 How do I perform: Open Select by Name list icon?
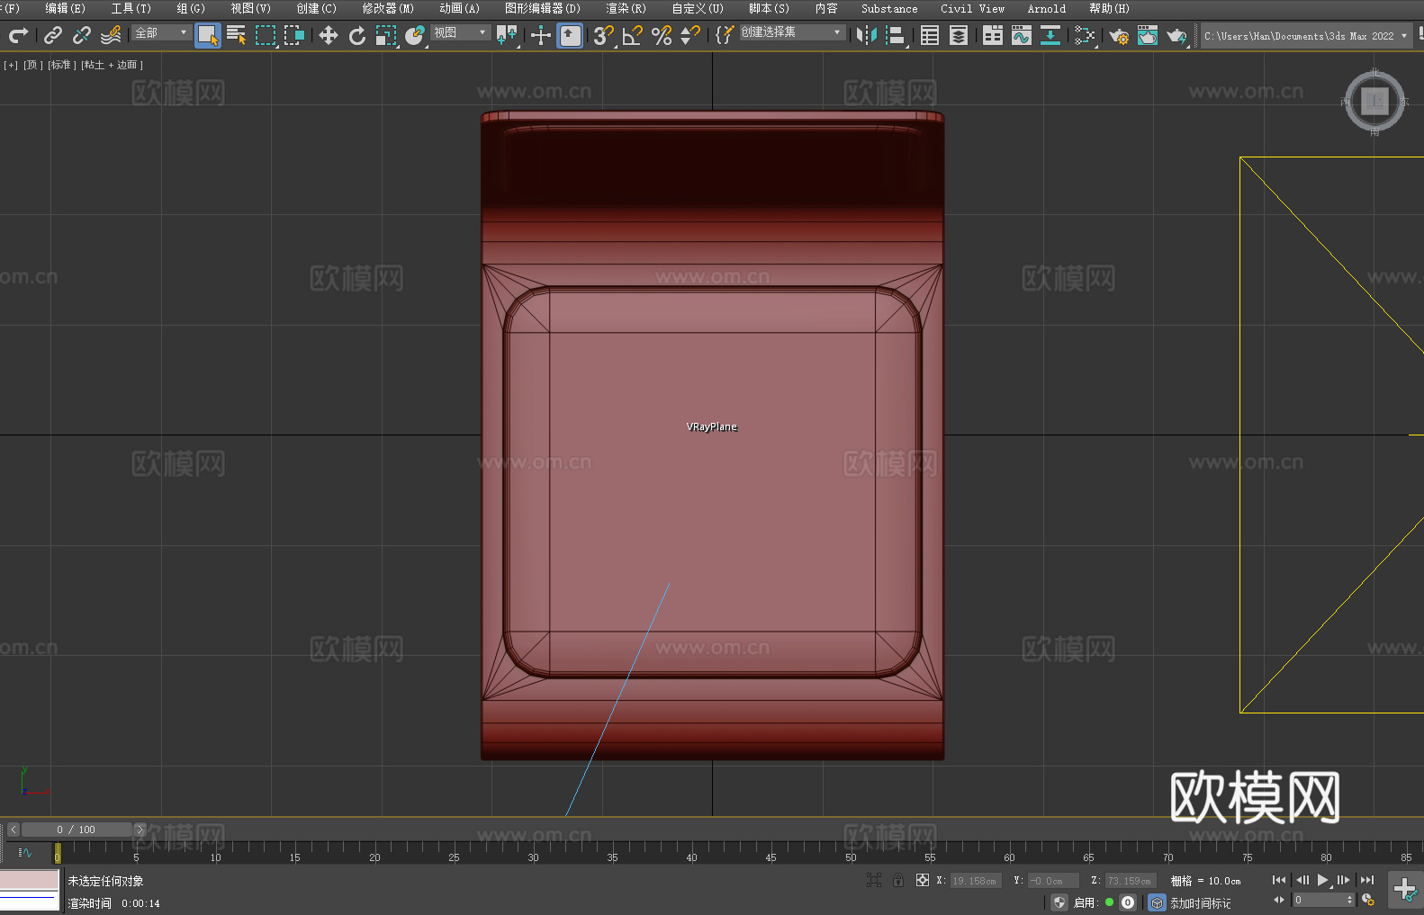pyautogui.click(x=237, y=35)
